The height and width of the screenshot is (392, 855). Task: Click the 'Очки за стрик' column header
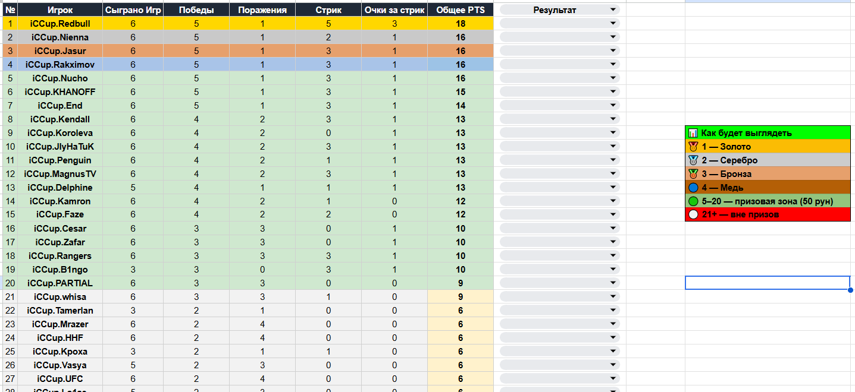[394, 10]
